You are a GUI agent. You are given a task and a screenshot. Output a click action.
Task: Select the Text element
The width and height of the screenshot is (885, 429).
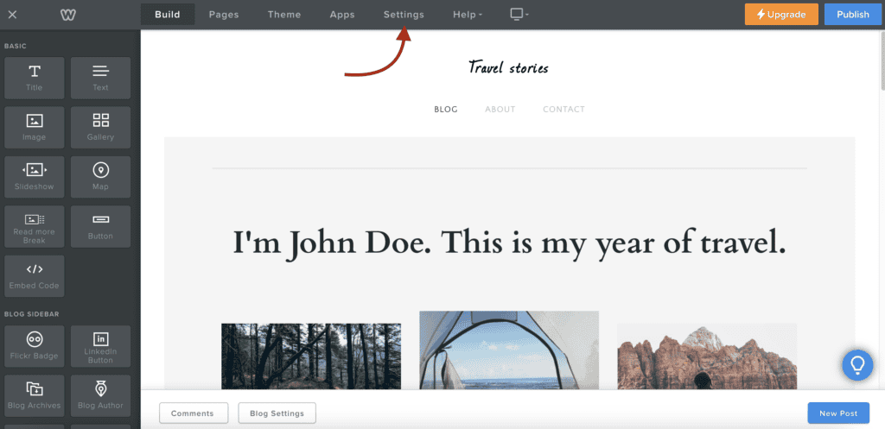click(x=100, y=78)
